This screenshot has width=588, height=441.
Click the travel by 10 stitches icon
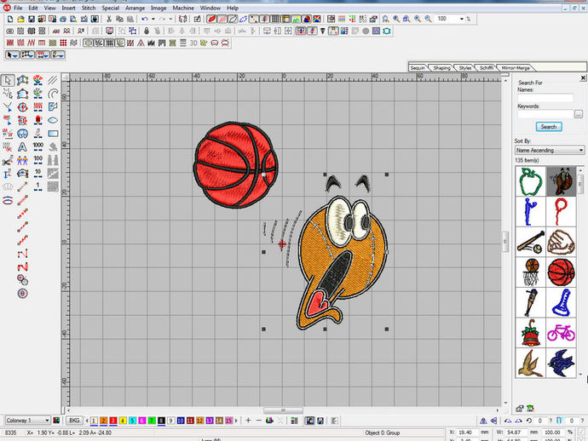(x=37, y=173)
